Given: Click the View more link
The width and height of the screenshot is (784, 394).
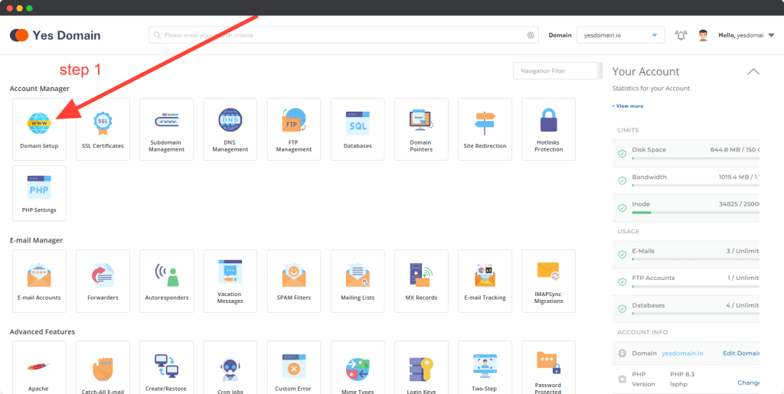Looking at the screenshot, I should 629,106.
